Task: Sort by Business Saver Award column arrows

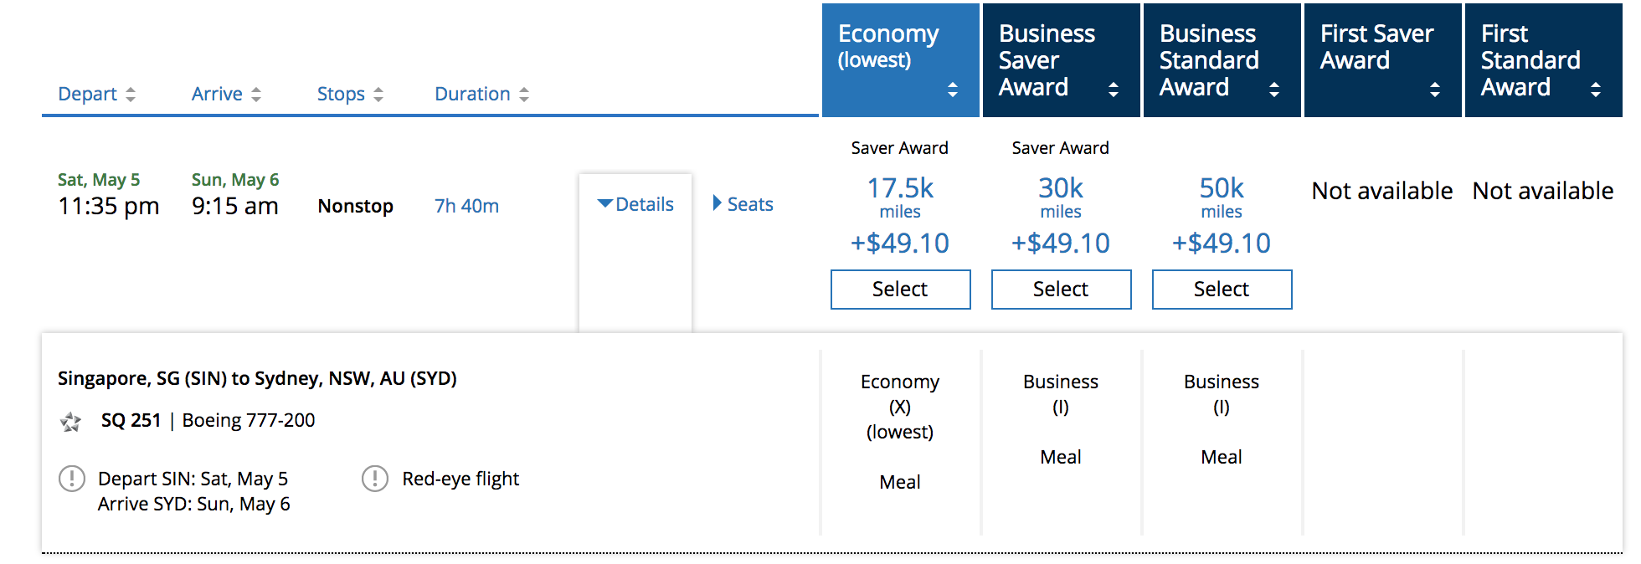Action: tap(1114, 90)
